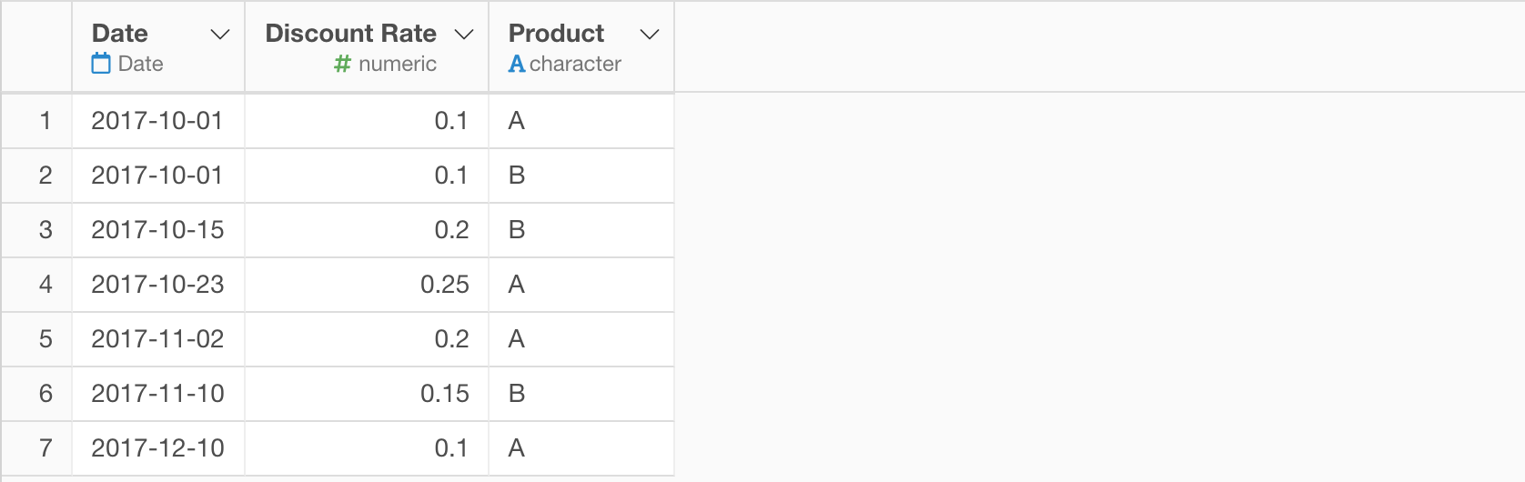This screenshot has width=1525, height=482.
Task: Click the Product cell in row 6
Action: pos(517,394)
